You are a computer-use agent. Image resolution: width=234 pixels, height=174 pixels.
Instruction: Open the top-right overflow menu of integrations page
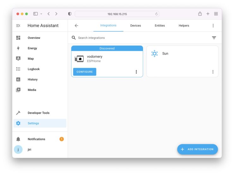point(213,26)
